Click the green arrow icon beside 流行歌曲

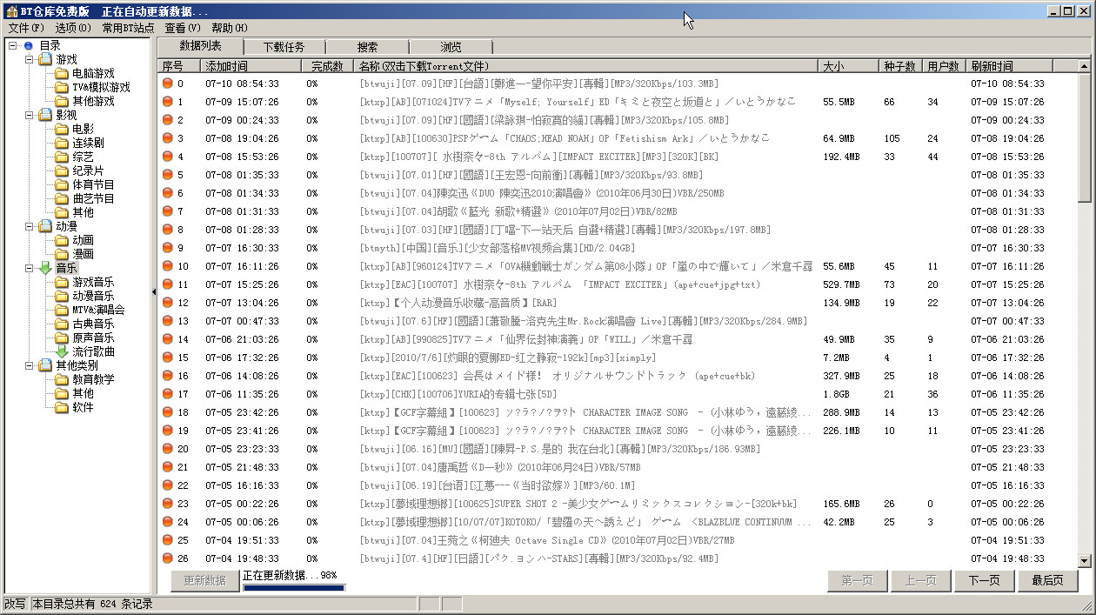coord(62,352)
